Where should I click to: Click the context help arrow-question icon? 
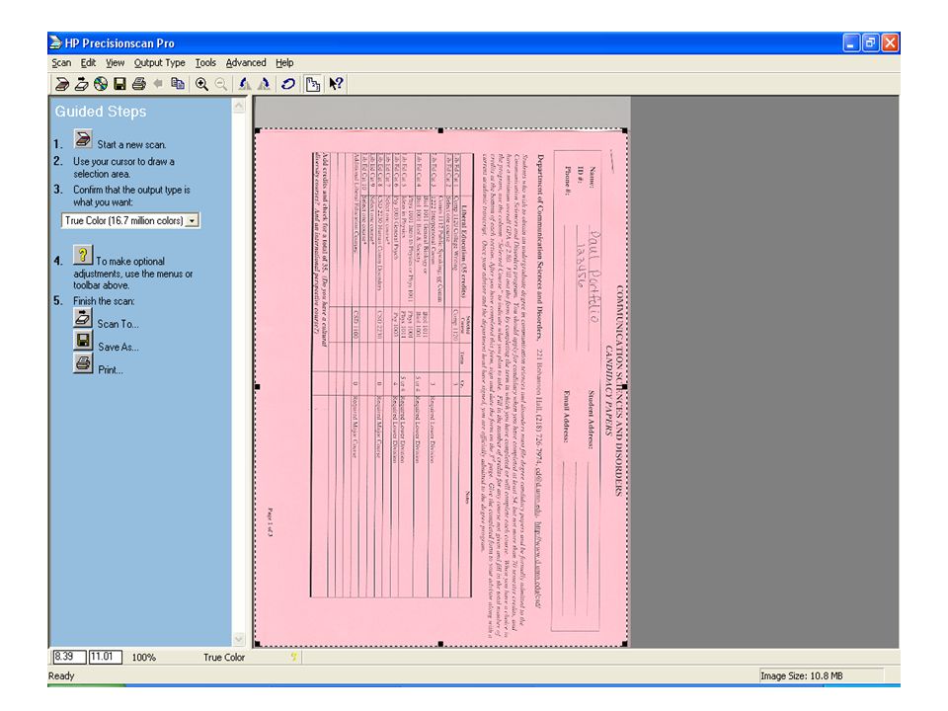336,84
